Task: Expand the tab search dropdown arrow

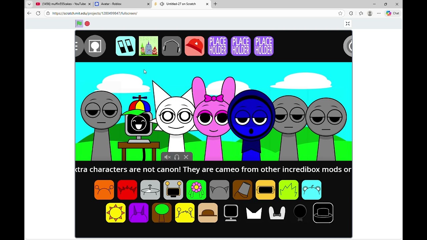Action: point(29,4)
